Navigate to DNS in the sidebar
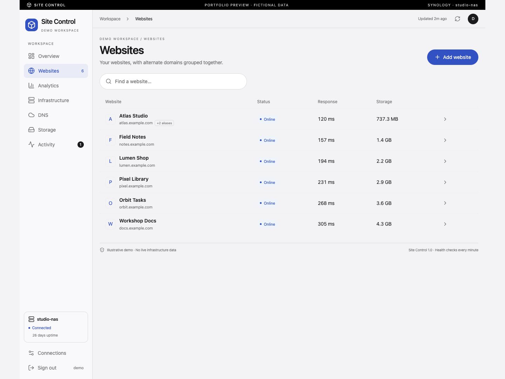Image resolution: width=505 pixels, height=379 pixels. pyautogui.click(x=56, y=115)
